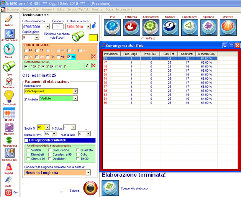Click the red Elabora round button

point(90,188)
